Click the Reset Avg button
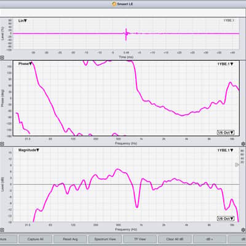Screen dimensions: 246x246 [x=70, y=239]
